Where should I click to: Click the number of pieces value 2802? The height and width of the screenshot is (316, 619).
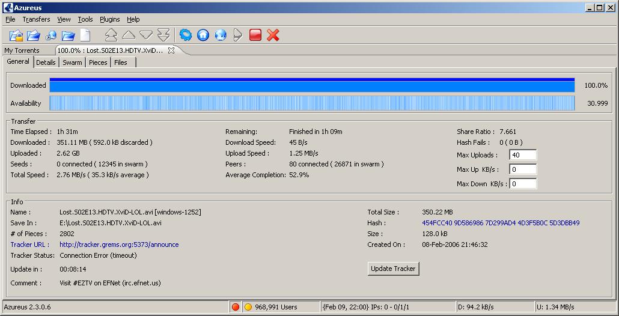pyautogui.click(x=67, y=234)
